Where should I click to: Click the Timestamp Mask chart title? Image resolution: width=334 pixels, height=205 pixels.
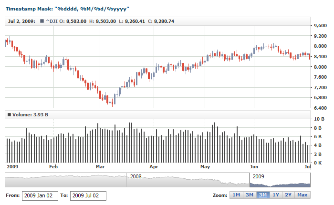67,9
